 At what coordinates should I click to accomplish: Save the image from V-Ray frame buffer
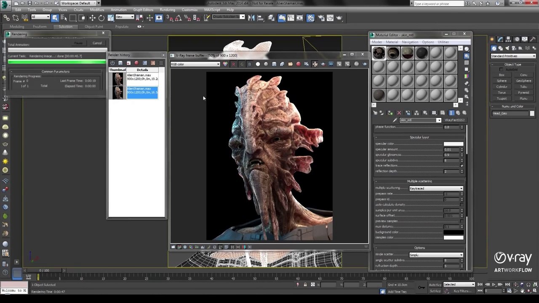pyautogui.click(x=274, y=64)
